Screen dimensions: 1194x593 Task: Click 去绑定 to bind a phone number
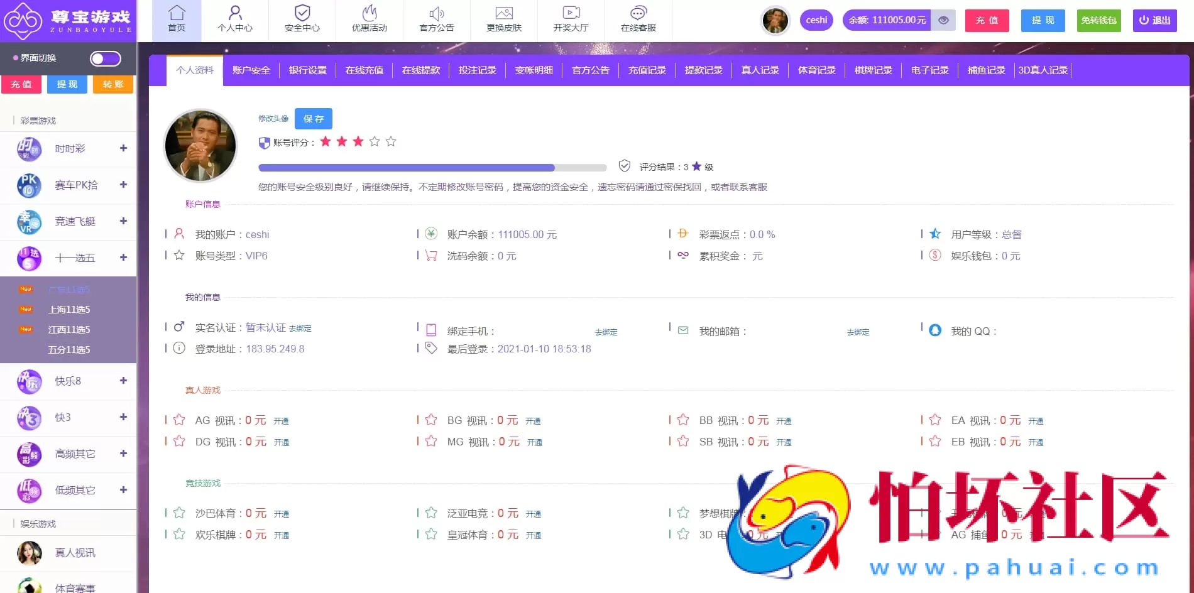point(605,332)
